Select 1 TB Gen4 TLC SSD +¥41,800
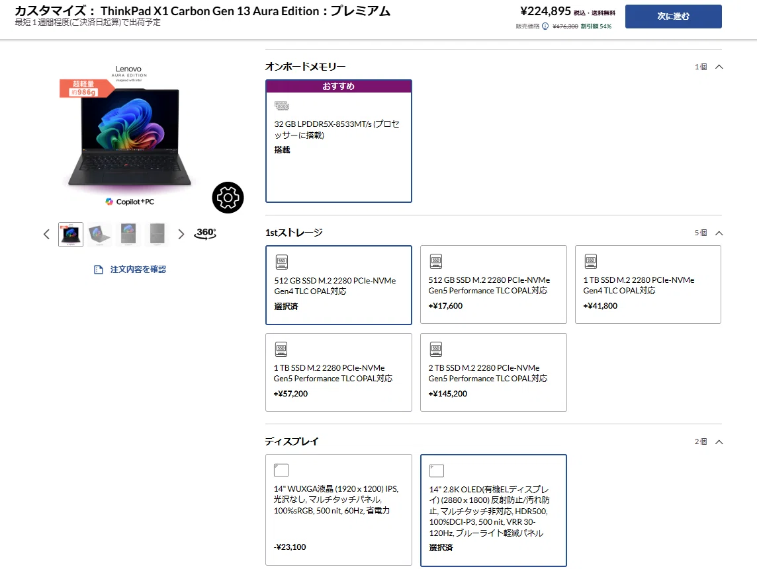 [x=648, y=284]
